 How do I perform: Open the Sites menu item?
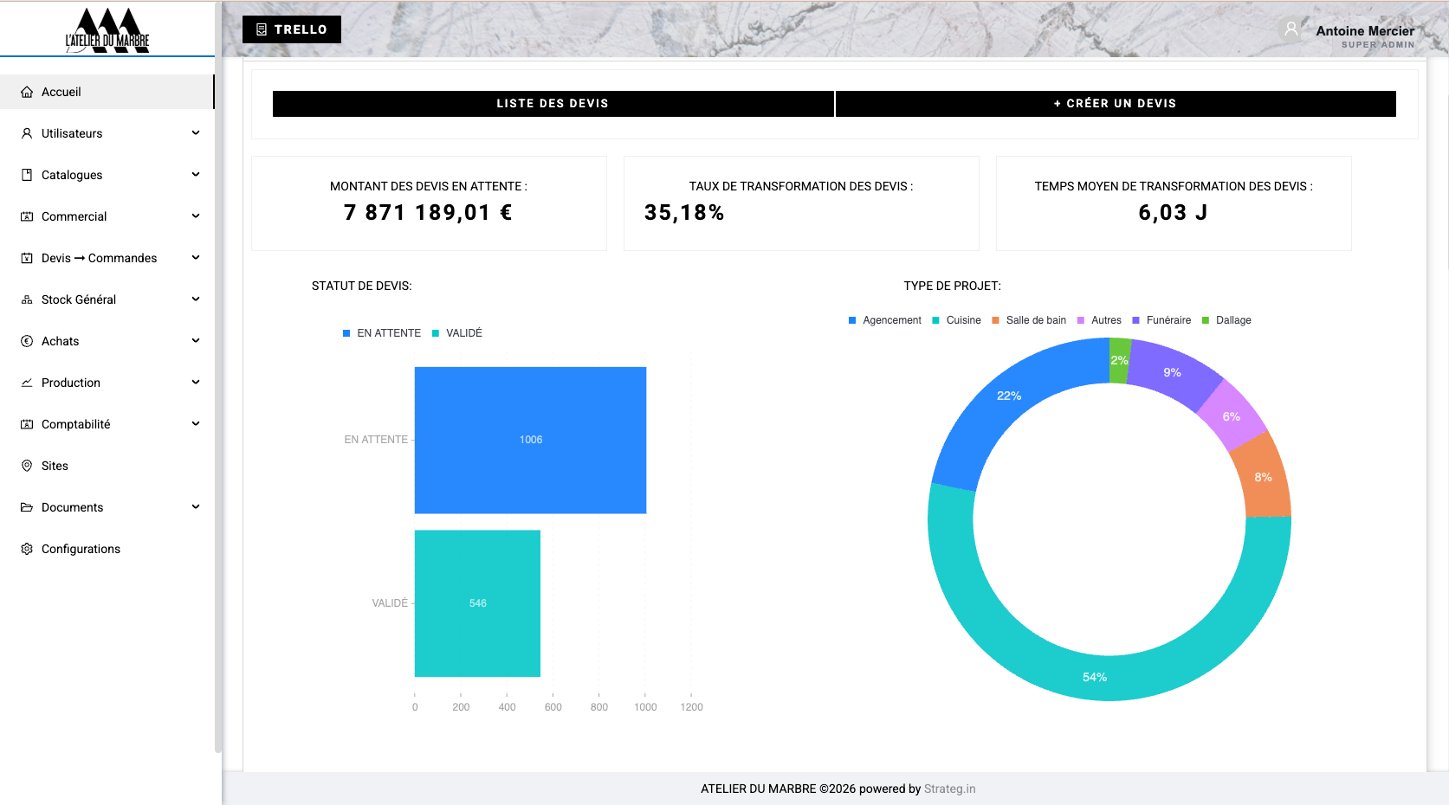click(x=107, y=466)
